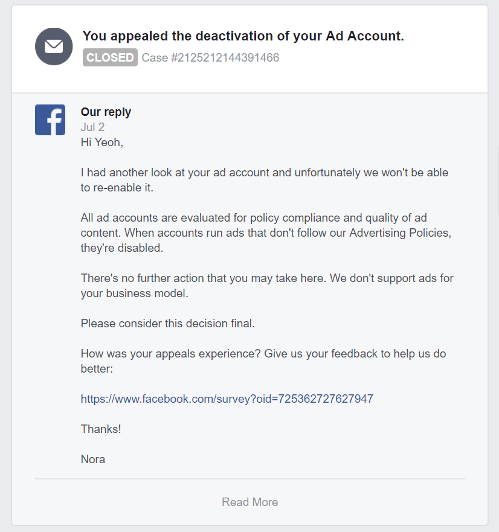This screenshot has width=499, height=532.
Task: Click the "Thanks!" sign-off line
Action: (x=101, y=429)
